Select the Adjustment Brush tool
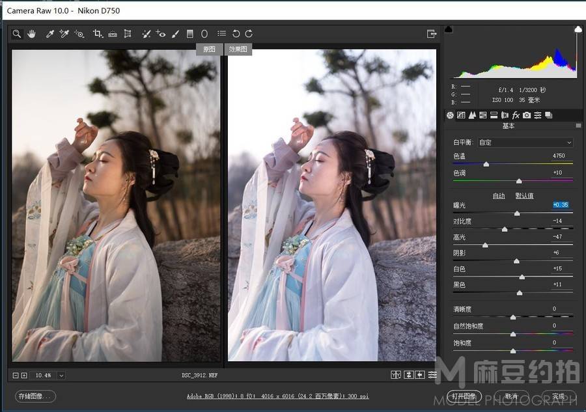 click(x=175, y=34)
